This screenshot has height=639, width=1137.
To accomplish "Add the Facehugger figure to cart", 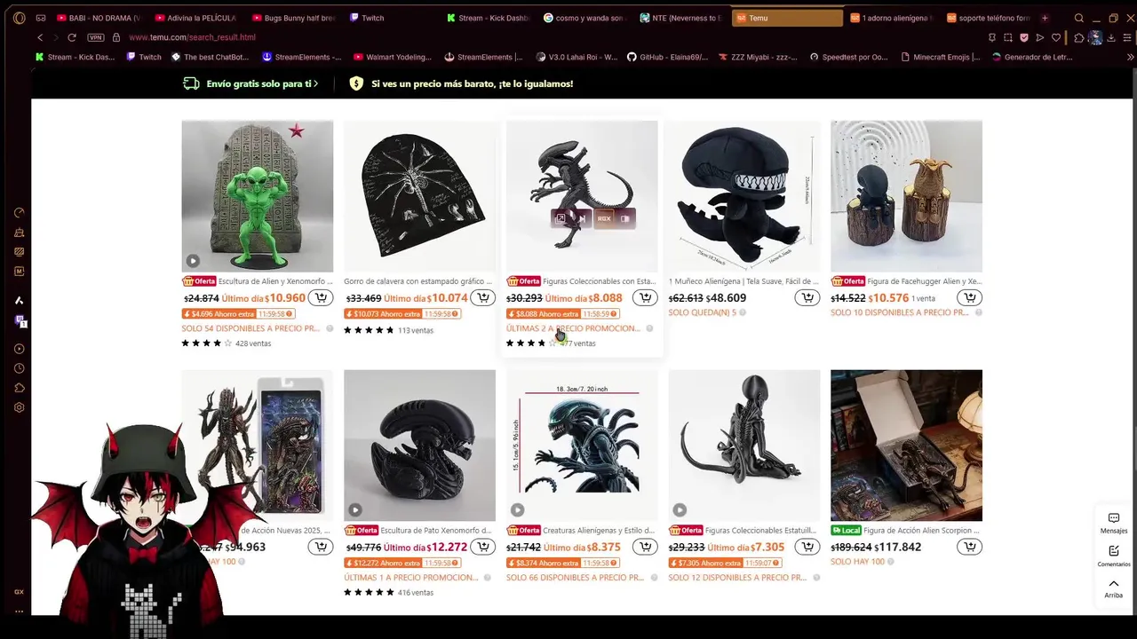I will click(x=969, y=298).
